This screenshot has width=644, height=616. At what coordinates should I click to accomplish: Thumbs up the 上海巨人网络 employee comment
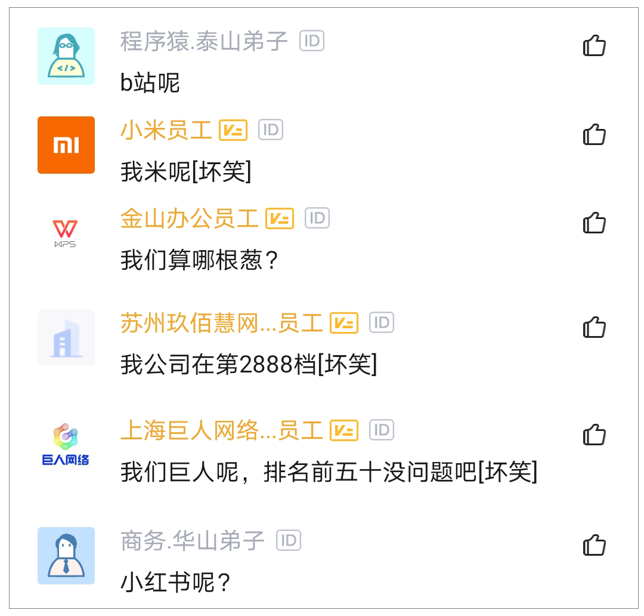[x=594, y=435]
